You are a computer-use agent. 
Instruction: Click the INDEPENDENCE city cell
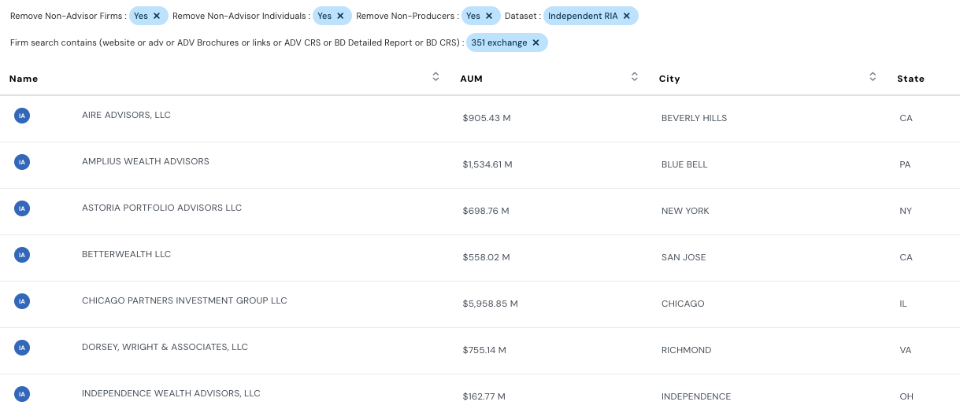pyautogui.click(x=696, y=396)
